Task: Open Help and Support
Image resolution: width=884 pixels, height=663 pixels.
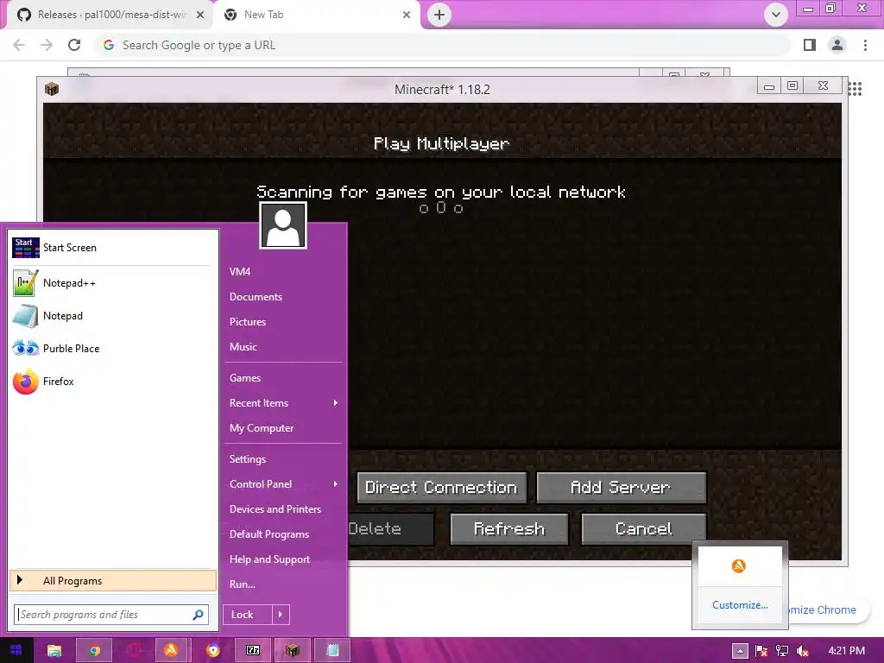Action: click(x=269, y=559)
